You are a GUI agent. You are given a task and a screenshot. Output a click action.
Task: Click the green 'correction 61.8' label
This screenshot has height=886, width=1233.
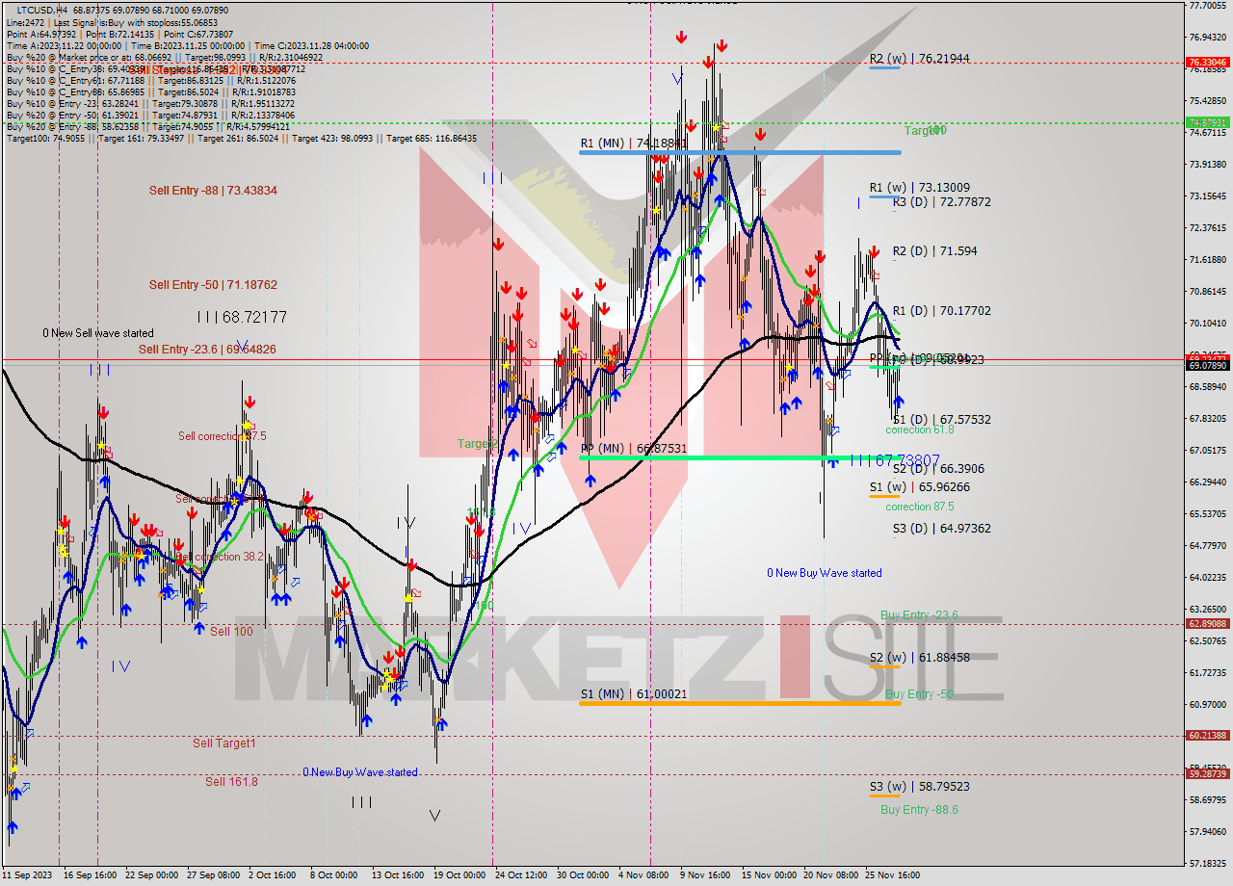click(920, 430)
